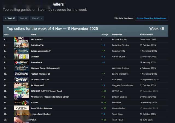
Task: Open the Battlefield 6 cover image
Action: (21, 45)
